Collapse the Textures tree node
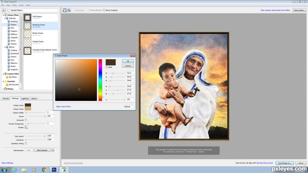The height and width of the screenshot is (173, 308). [5, 18]
